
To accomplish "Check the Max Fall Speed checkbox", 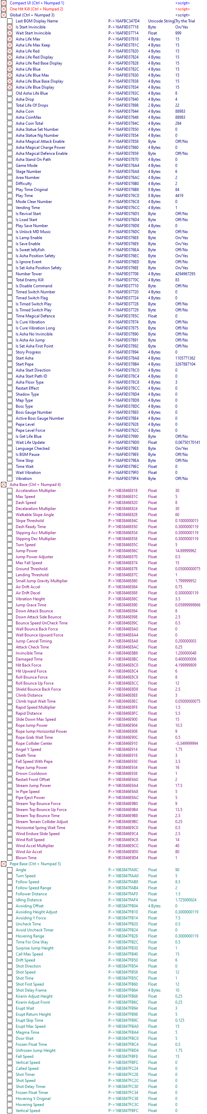I will click(x=9, y=563).
